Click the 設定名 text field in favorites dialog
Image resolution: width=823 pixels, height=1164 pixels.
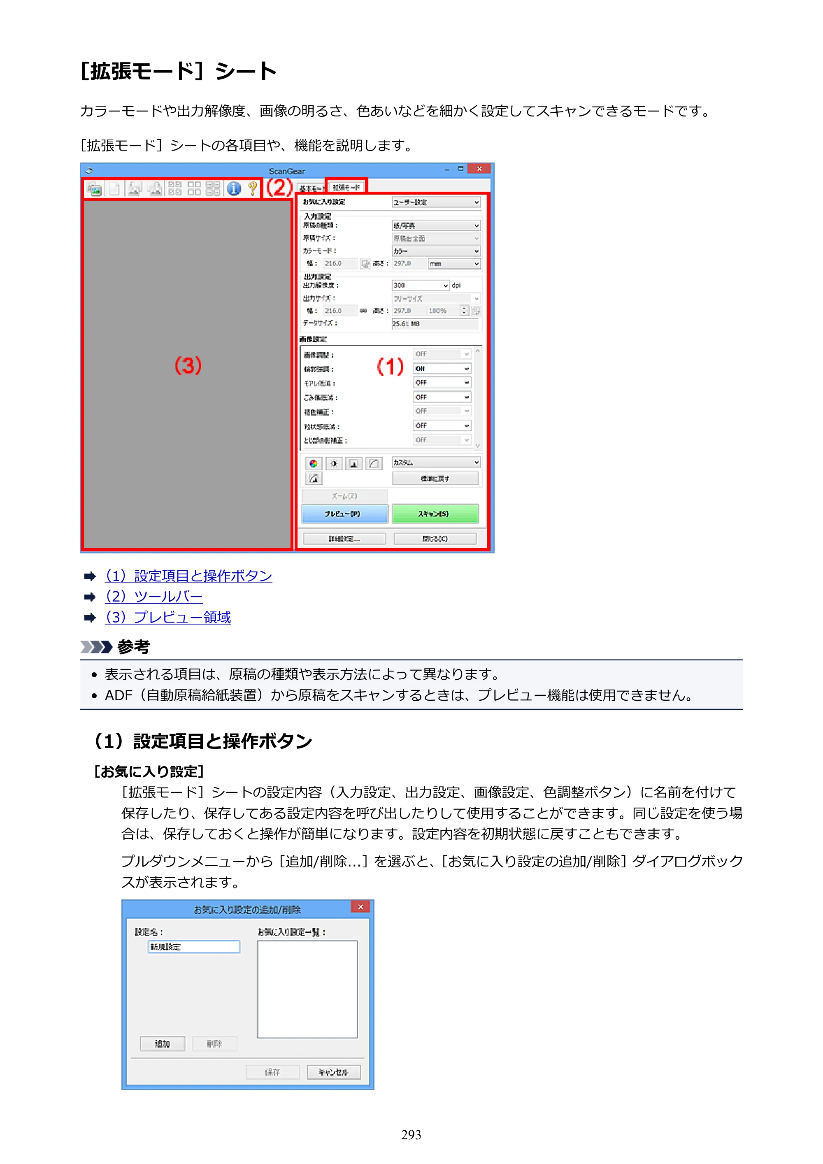194,946
